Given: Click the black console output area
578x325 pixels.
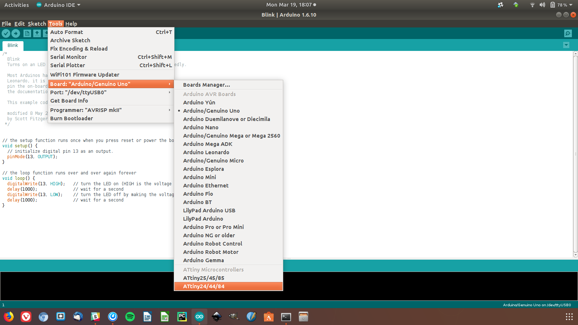Looking at the screenshot, I should tap(289, 286).
